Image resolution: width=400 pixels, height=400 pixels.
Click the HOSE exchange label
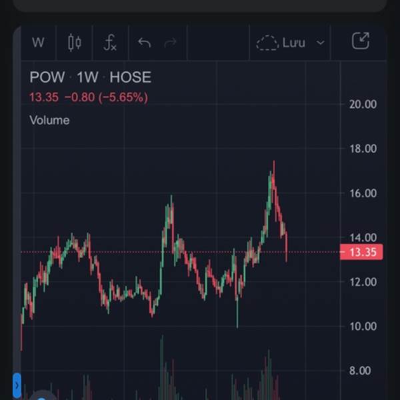tap(130, 77)
